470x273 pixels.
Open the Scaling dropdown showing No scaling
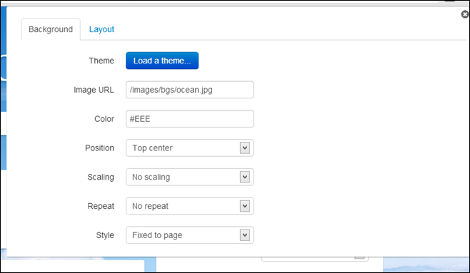point(190,177)
